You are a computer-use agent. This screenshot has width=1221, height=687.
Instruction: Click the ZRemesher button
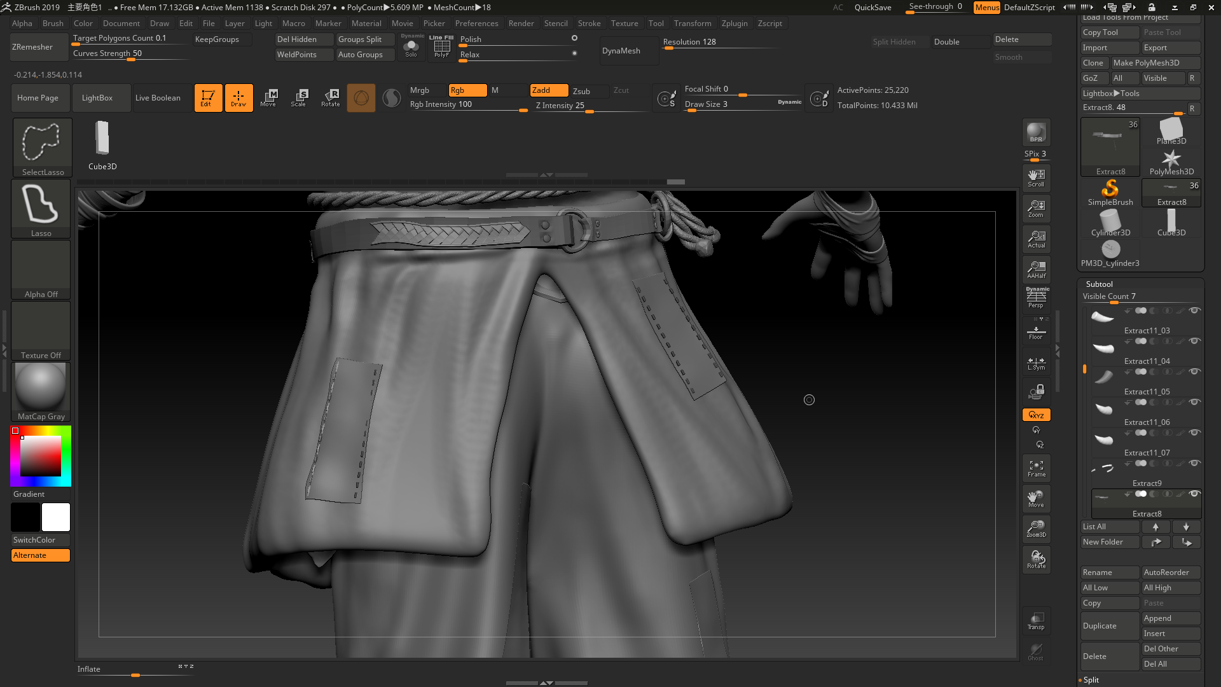tap(39, 47)
